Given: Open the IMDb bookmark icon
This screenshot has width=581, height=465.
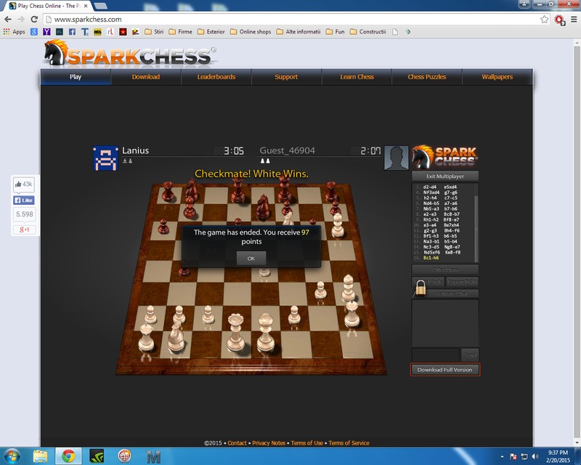Looking at the screenshot, I should (97, 32).
